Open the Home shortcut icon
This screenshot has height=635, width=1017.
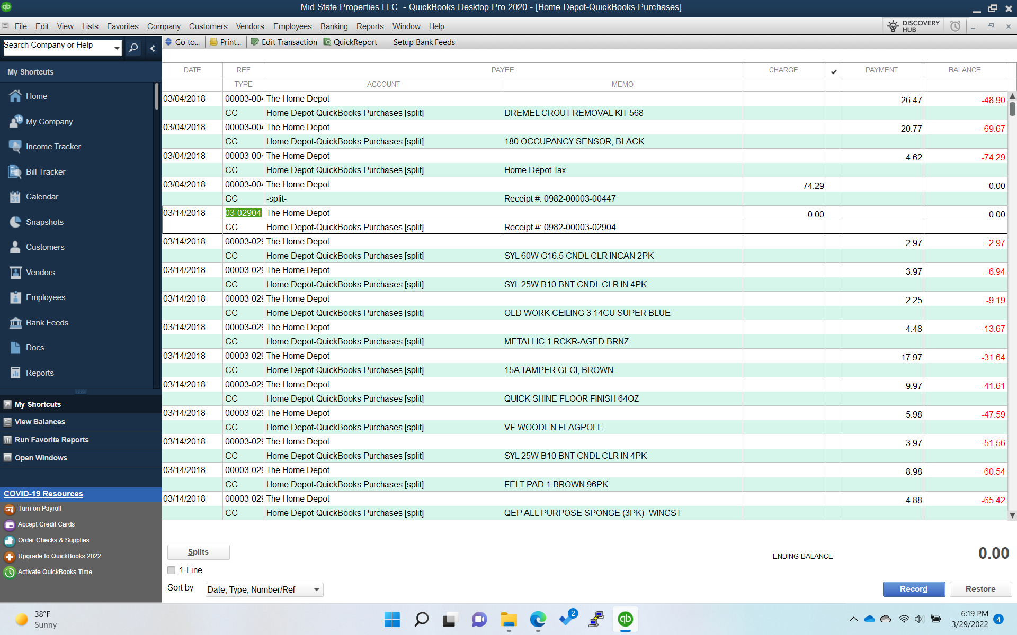[x=16, y=96]
